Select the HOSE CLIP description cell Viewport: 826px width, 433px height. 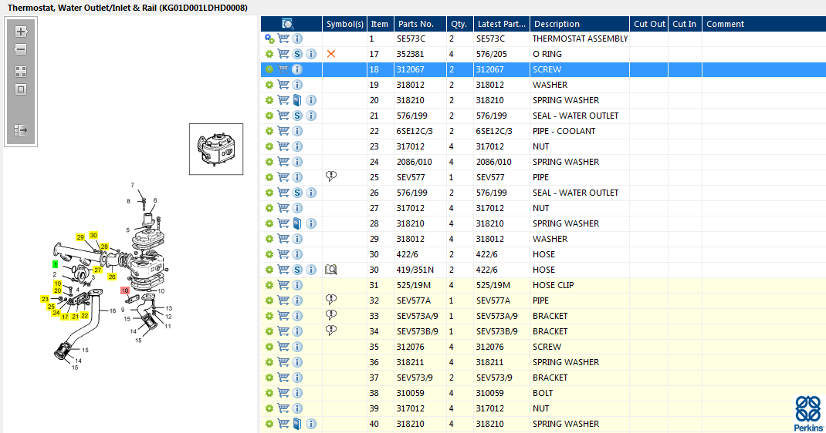580,285
